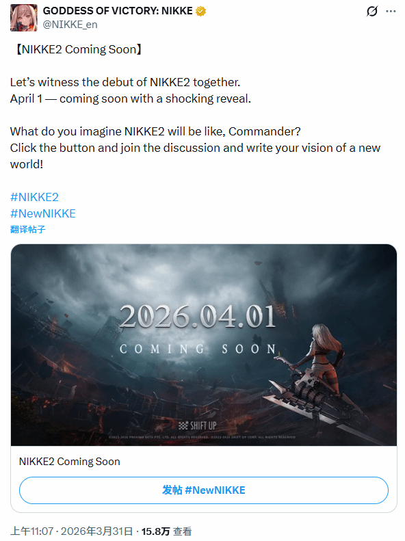Click the April 1 shocking reveal sentence

131,98
